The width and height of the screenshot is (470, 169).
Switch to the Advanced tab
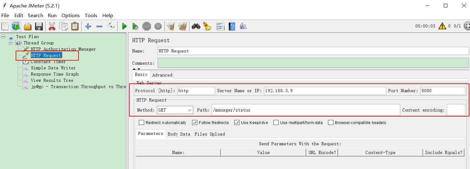pos(162,75)
